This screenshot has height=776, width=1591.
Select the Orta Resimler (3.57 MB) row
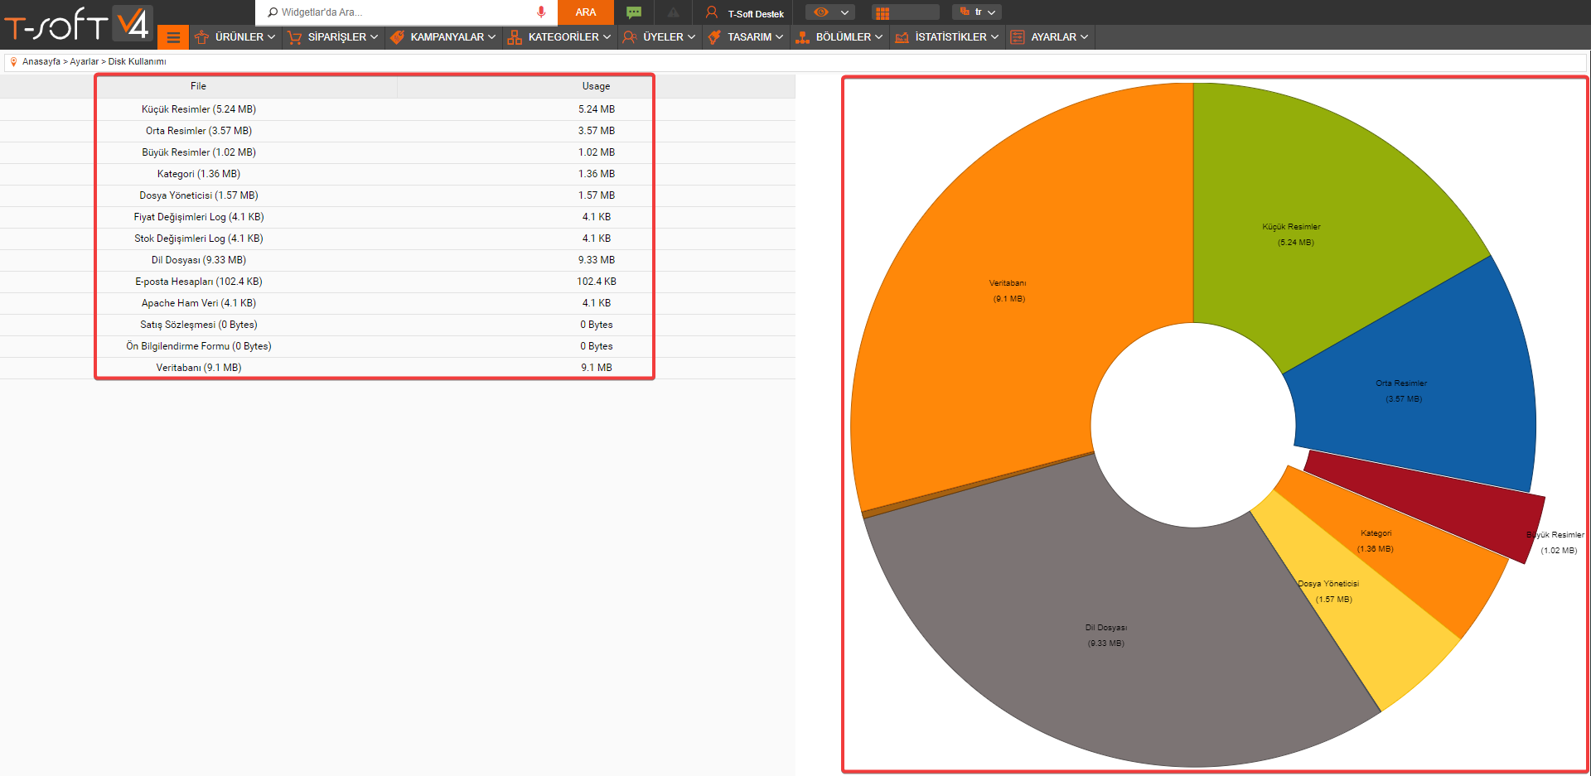[x=397, y=131]
